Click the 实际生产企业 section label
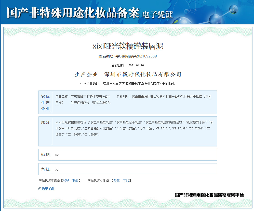 (x=45, y=102)
